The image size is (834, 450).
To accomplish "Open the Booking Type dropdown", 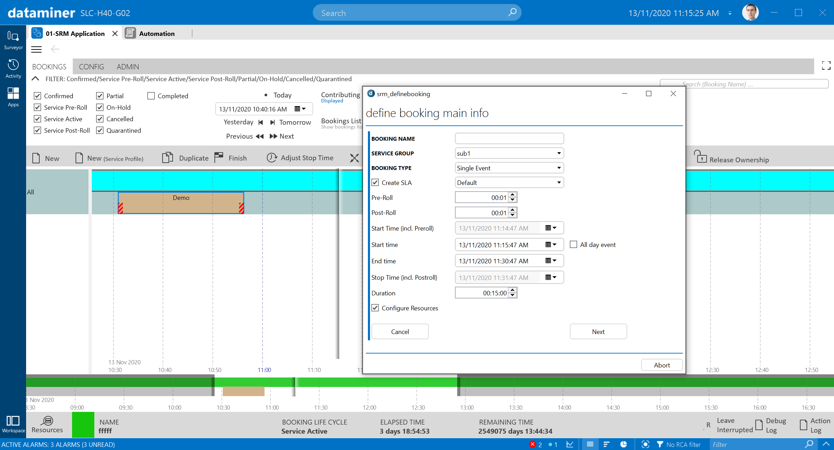I will click(558, 168).
